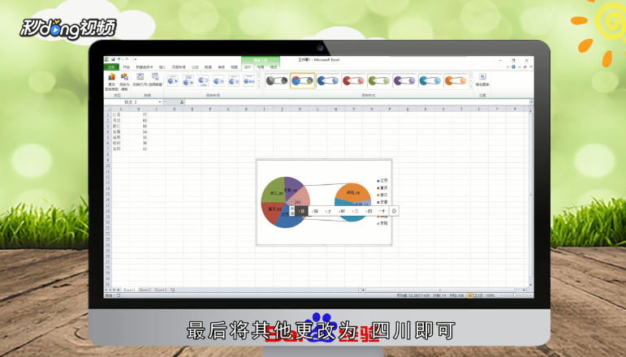The height and width of the screenshot is (357, 626).
Task: Pick the first IME candidate
Action: coord(301,211)
